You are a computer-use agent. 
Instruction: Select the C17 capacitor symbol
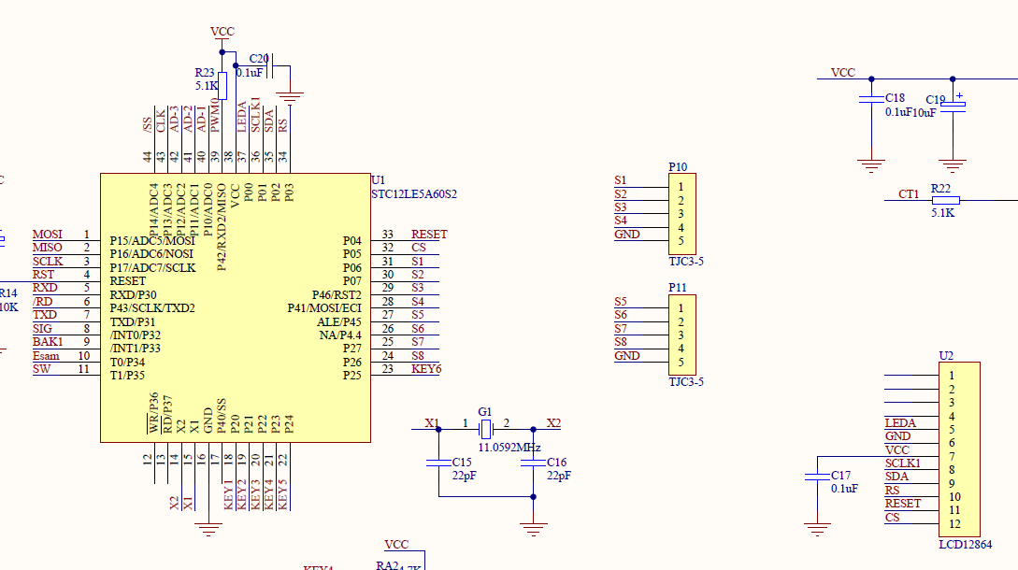[x=817, y=477]
